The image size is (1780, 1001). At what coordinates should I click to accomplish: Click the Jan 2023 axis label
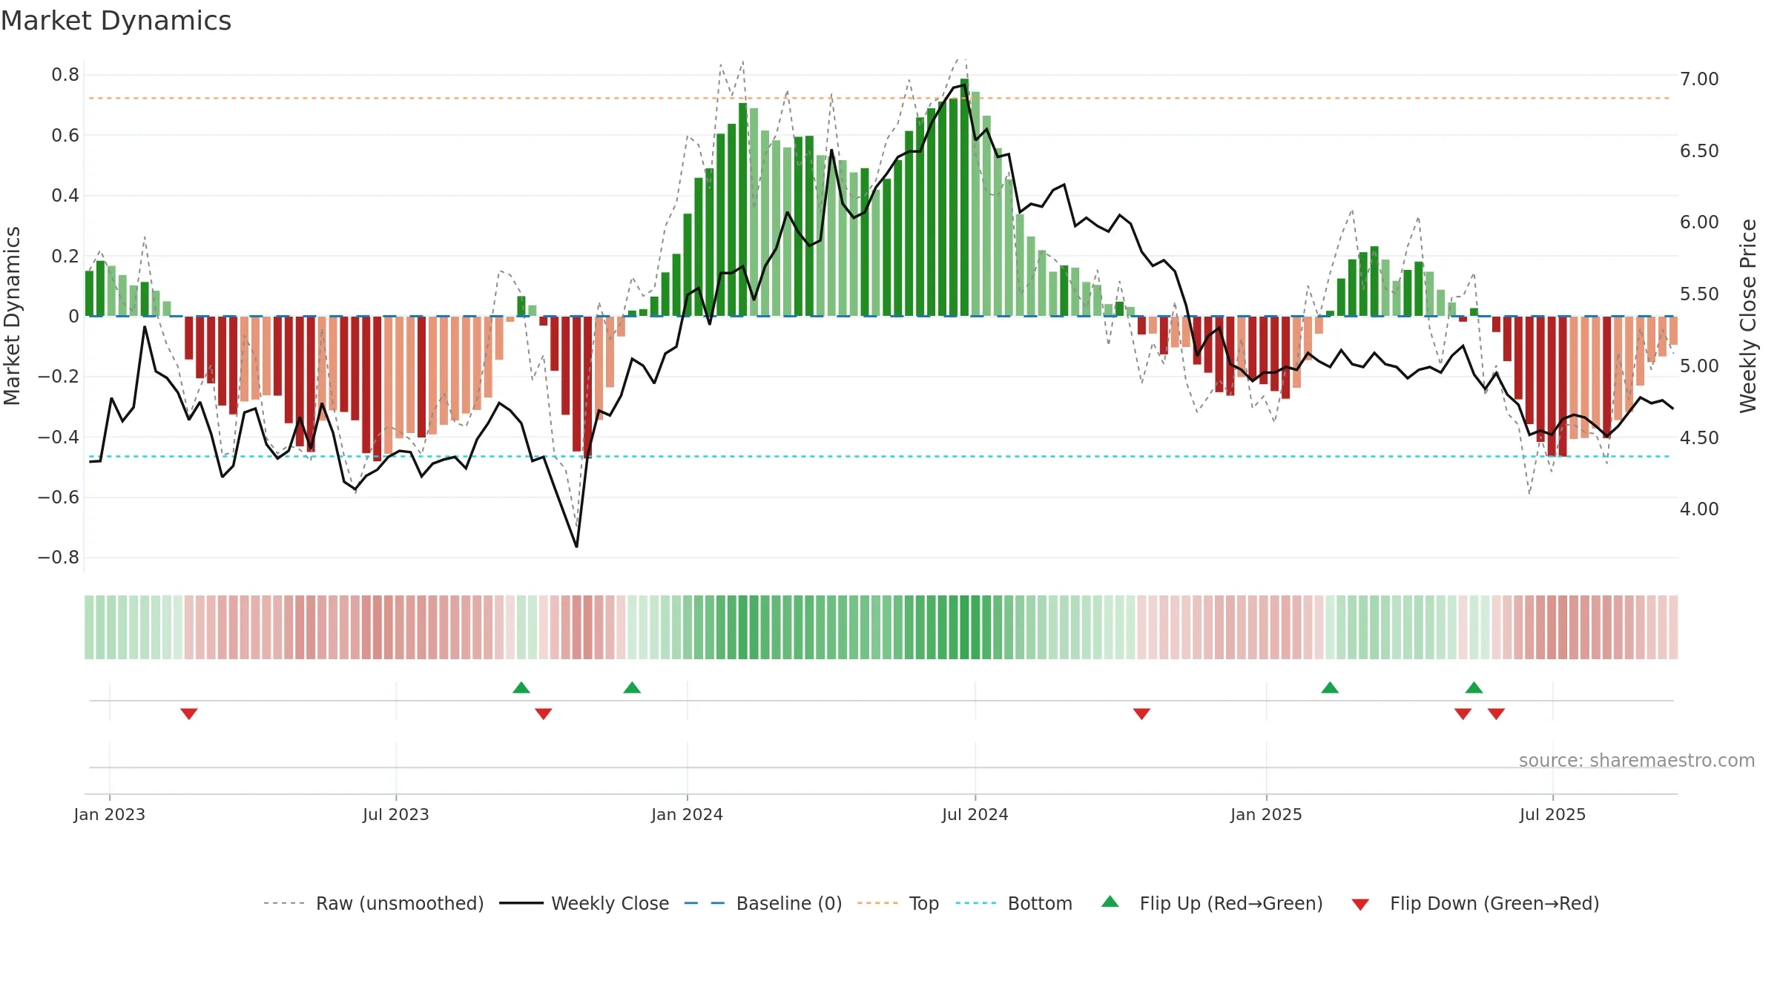coord(110,814)
